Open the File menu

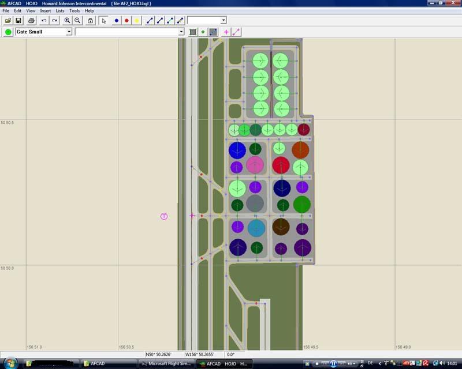[6, 10]
